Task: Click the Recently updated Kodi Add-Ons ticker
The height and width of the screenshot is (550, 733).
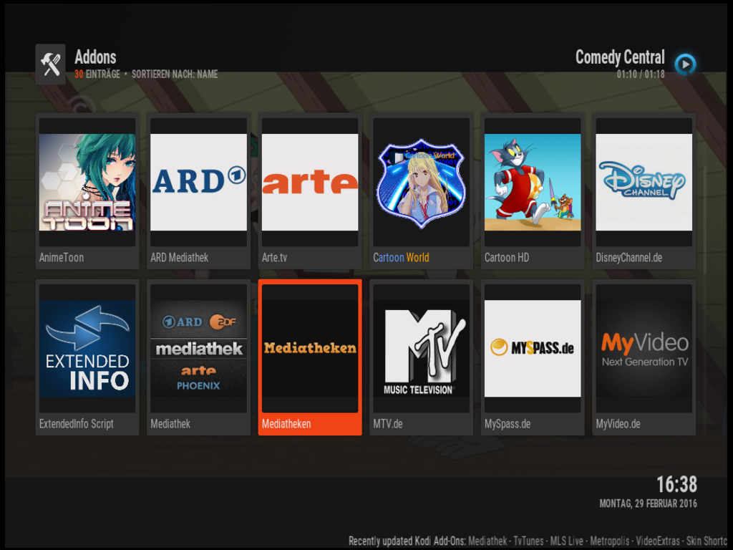Action: [537, 541]
